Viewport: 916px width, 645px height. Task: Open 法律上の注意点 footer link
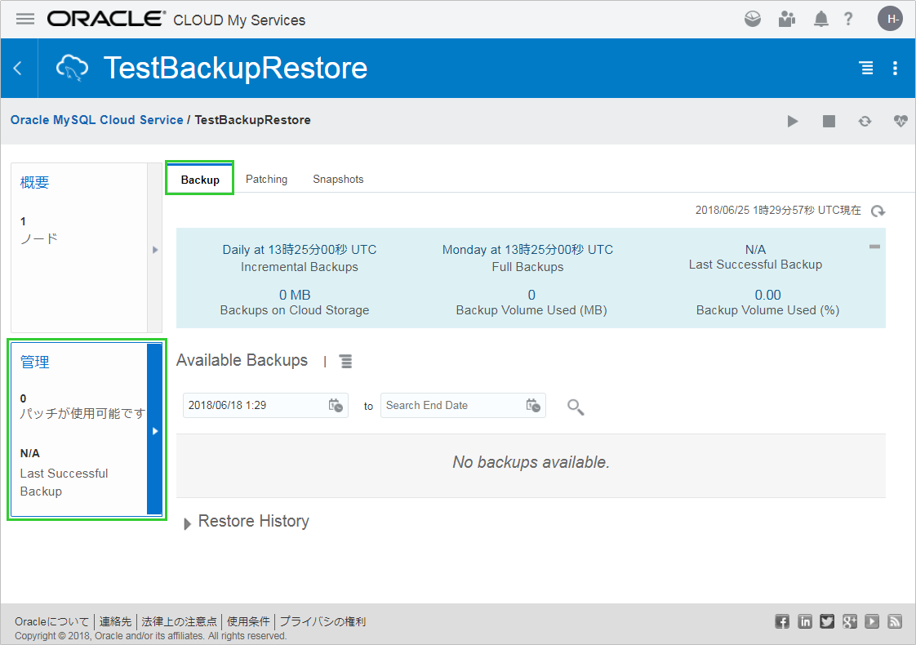click(179, 621)
